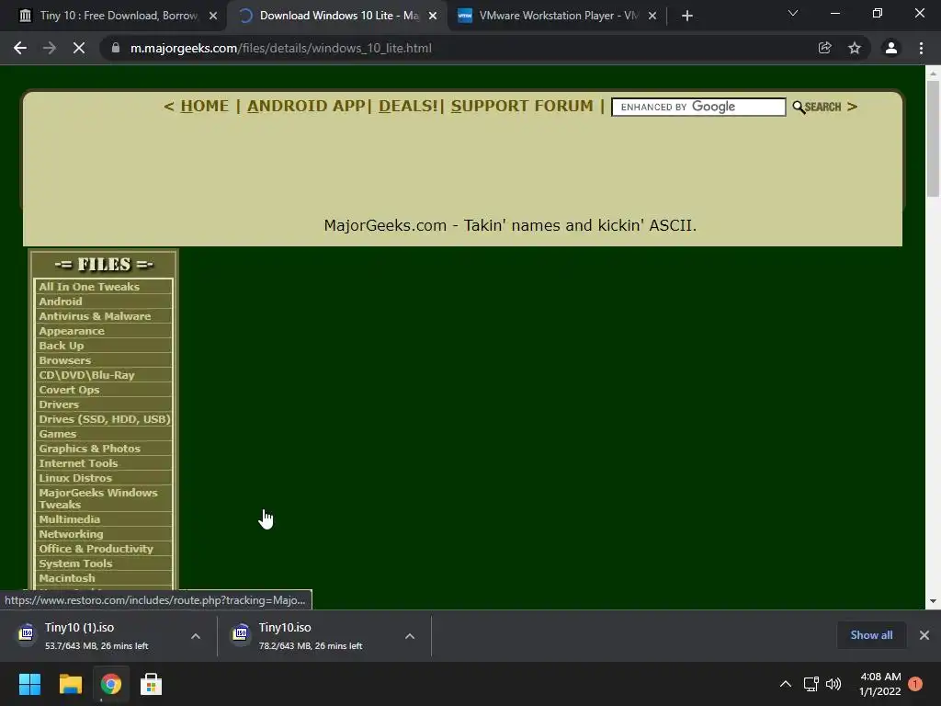Close the VMware Workstation Player tab
941x706 pixels.
652,16
